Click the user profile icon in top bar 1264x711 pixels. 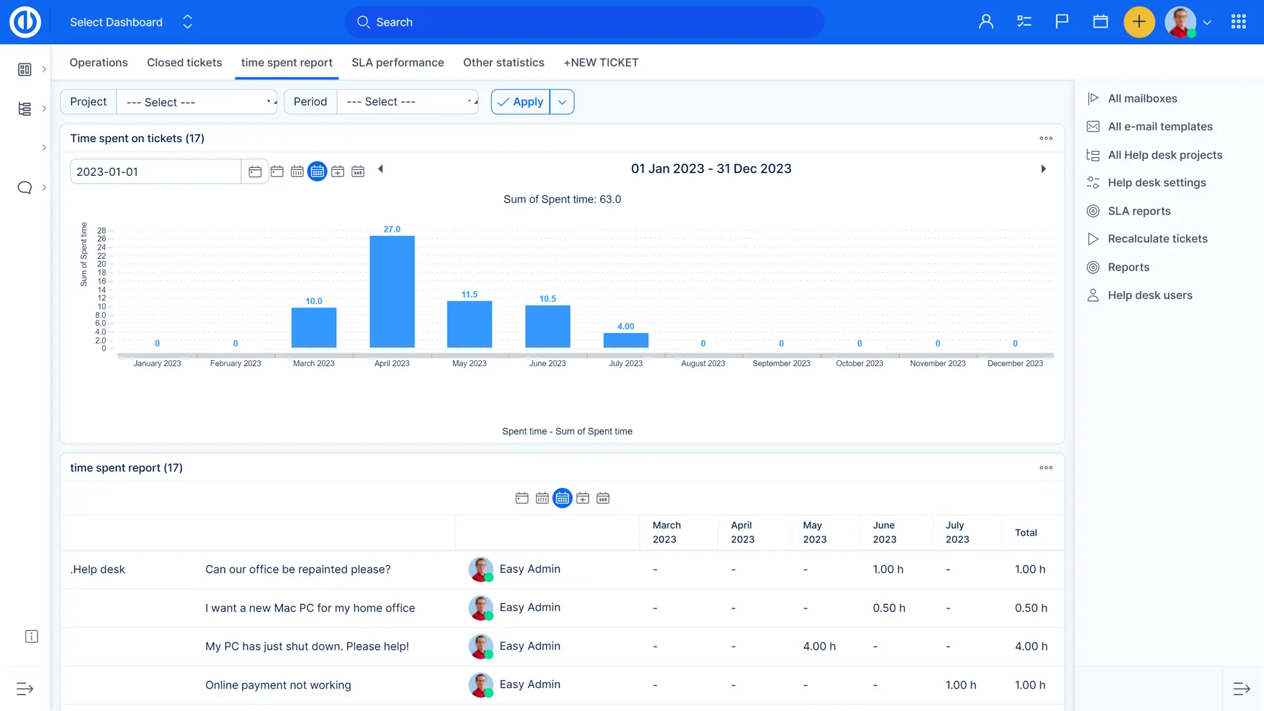(x=986, y=22)
